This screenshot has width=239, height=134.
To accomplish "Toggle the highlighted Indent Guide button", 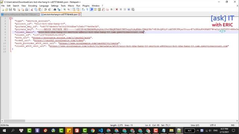I will pyautogui.click(x=91, y=9).
